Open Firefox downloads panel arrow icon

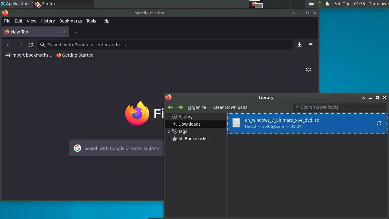pyautogui.click(x=299, y=45)
